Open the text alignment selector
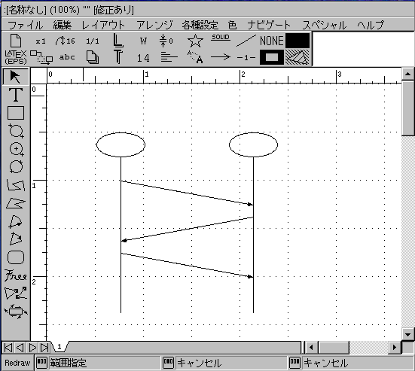Image resolution: width=415 pixels, height=371 pixels. pos(169,57)
